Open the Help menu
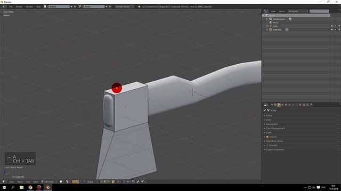Viewport: 341px width, 191px height. 38,7
